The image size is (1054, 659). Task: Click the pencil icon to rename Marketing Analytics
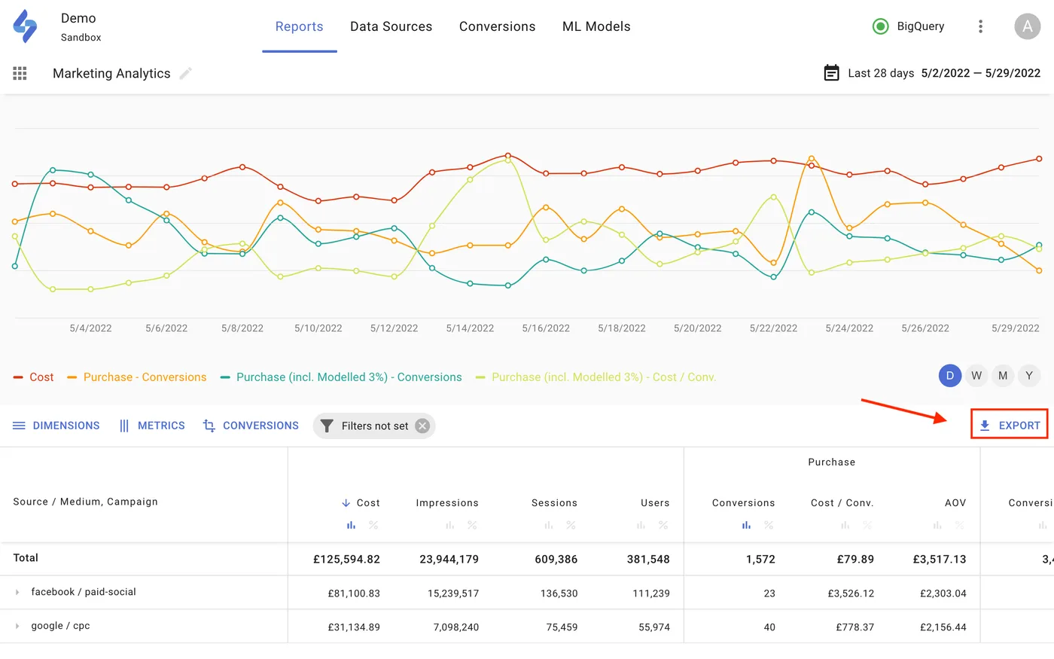coord(185,73)
